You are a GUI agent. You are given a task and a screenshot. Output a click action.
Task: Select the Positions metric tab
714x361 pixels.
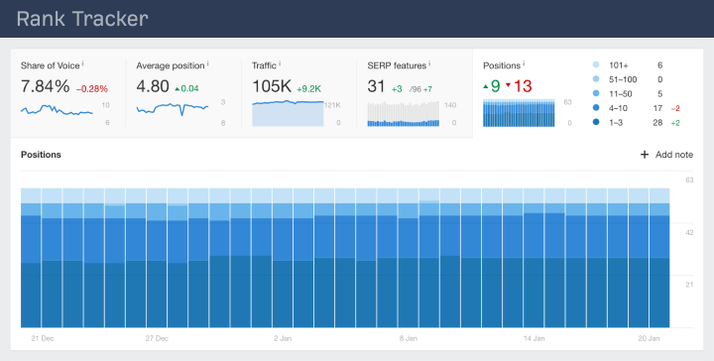[x=588, y=93]
